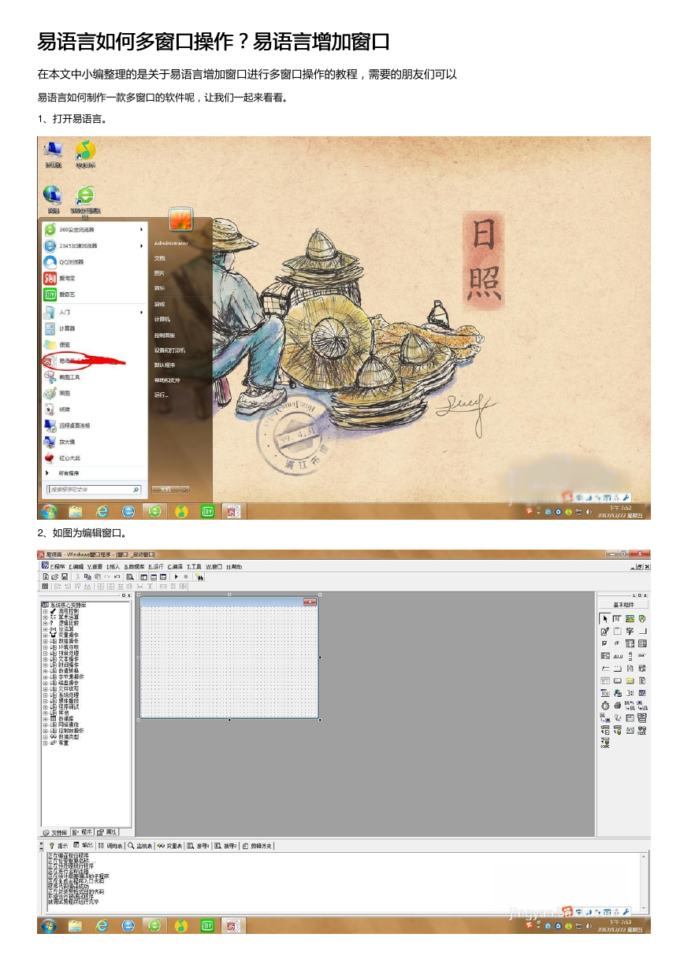Click the Administrator name in the Start menu

pyautogui.click(x=171, y=243)
